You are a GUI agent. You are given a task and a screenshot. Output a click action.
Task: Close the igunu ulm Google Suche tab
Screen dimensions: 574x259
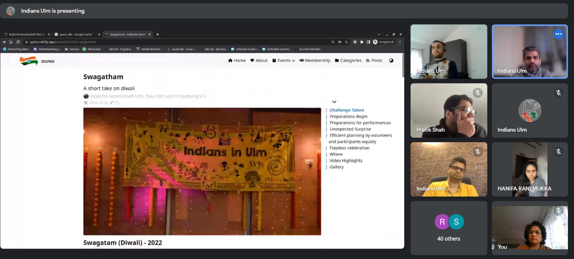coord(99,34)
